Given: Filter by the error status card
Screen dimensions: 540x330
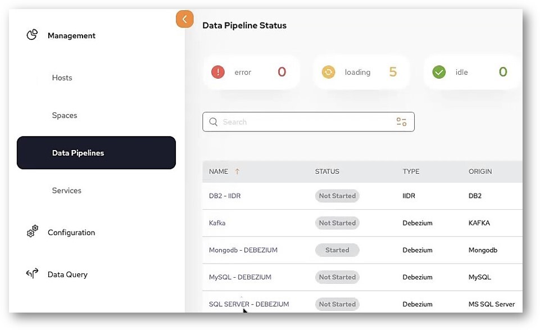Looking at the screenshot, I should tap(251, 72).
